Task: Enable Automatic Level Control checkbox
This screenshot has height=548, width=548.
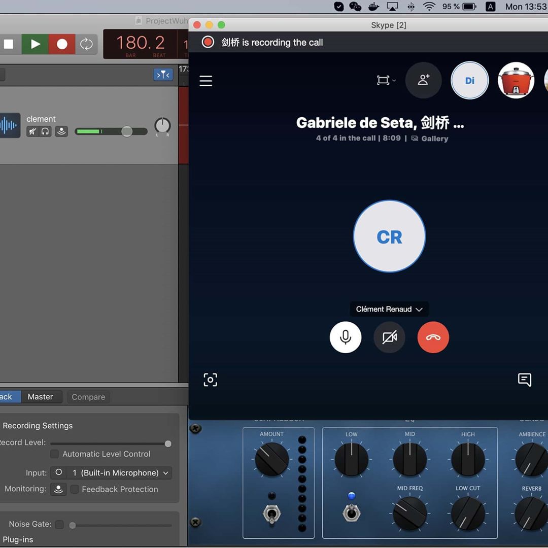Action: click(55, 454)
